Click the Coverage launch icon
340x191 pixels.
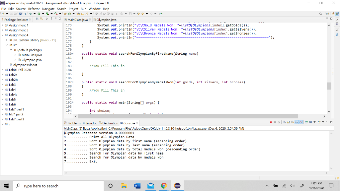tap(47, 14)
